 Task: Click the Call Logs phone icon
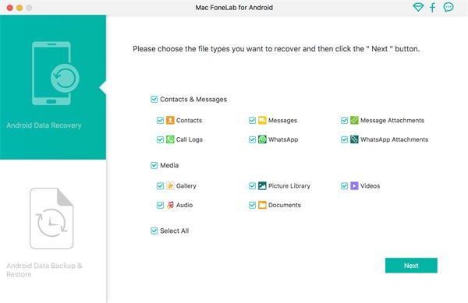(170, 139)
